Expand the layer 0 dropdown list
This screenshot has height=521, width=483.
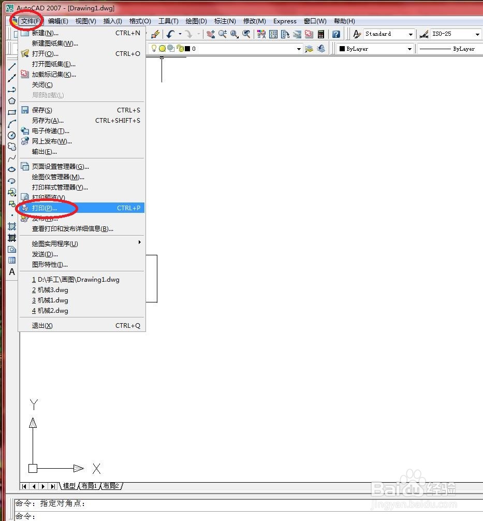(x=299, y=49)
